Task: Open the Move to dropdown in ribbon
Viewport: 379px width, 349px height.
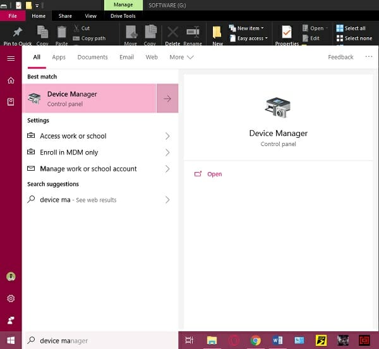Action: (131, 35)
